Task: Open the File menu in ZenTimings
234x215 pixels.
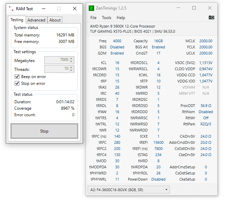Action: (x=93, y=18)
